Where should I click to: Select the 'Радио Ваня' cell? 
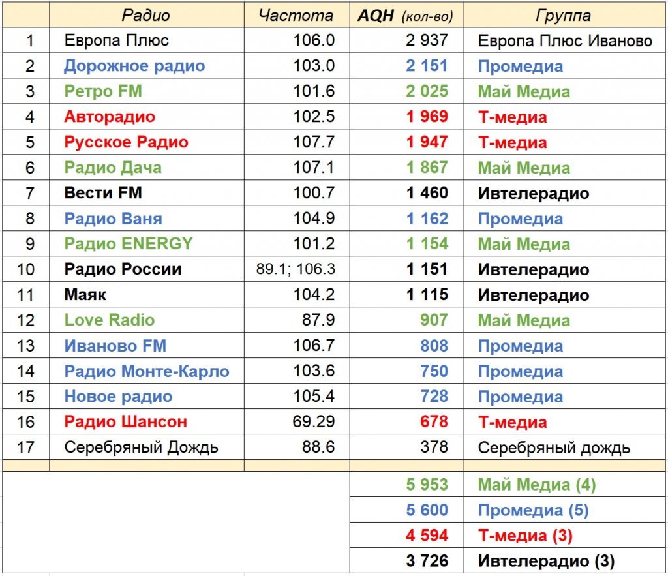coord(147,219)
